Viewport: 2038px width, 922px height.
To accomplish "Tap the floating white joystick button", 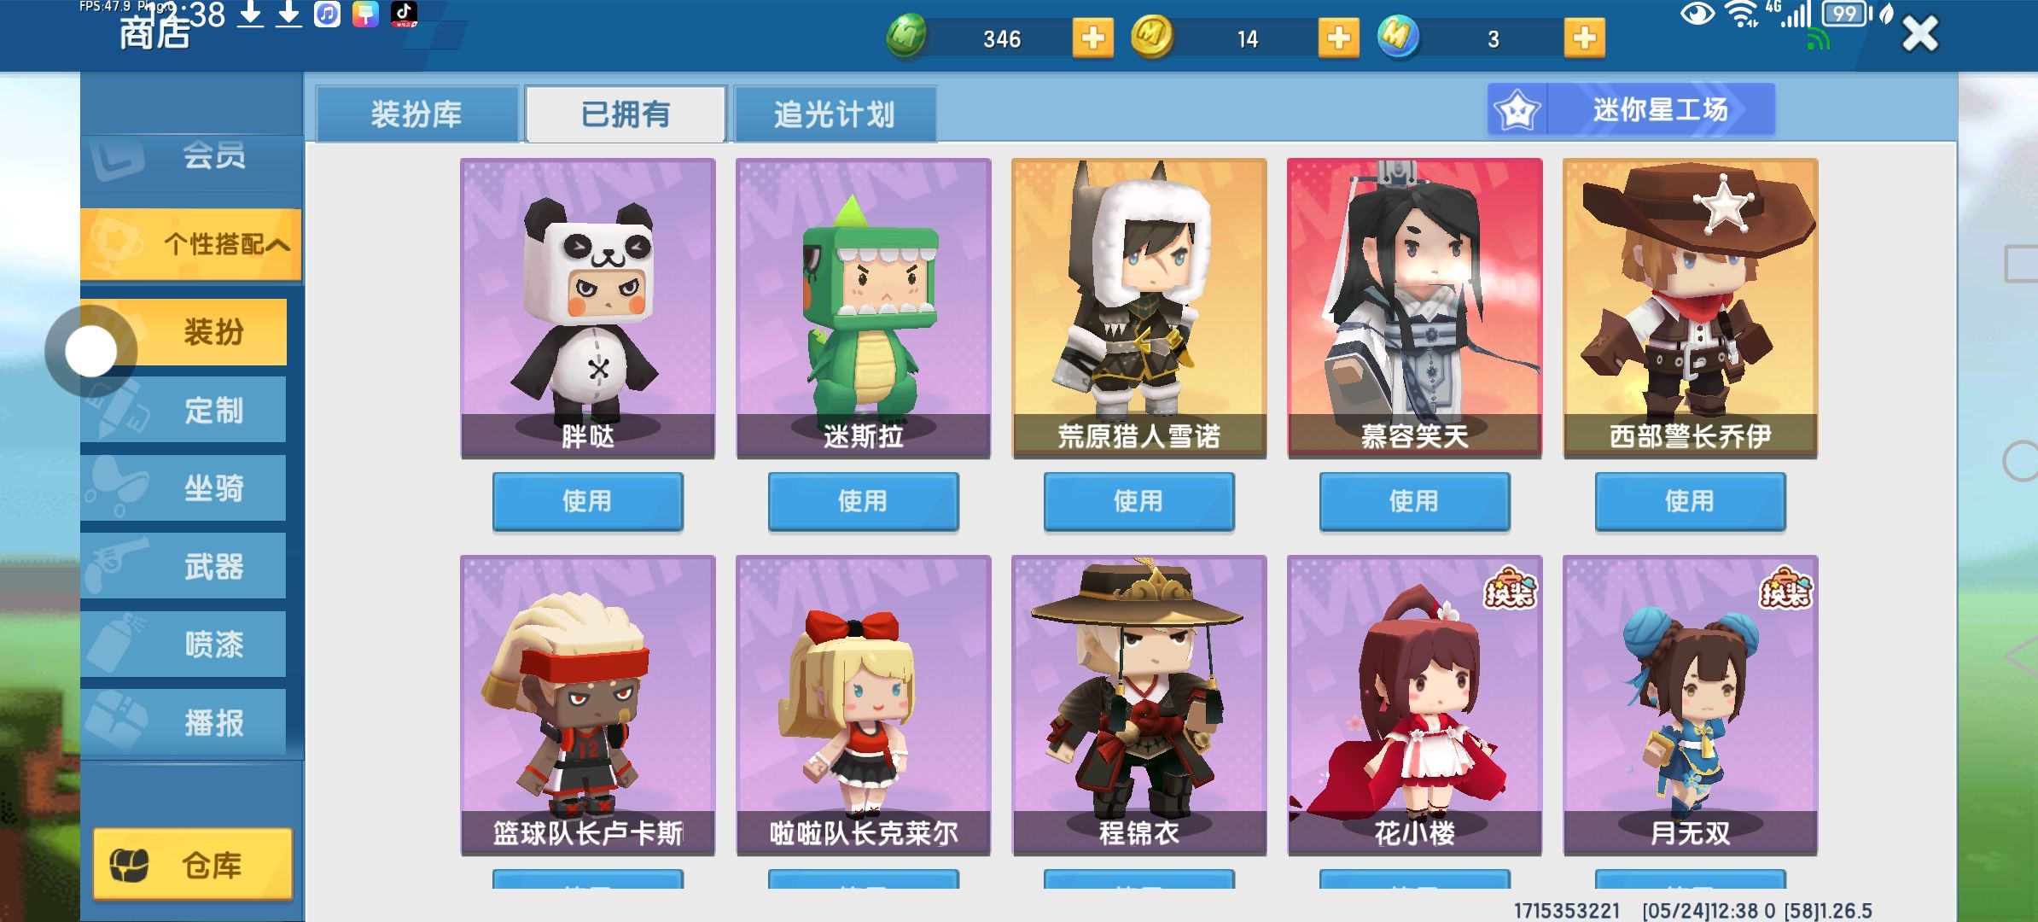I will [x=91, y=351].
